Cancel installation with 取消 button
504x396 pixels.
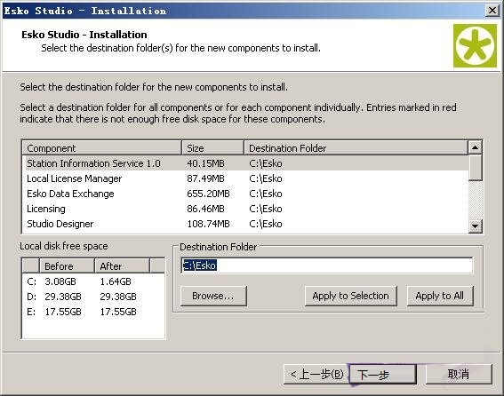click(x=459, y=374)
